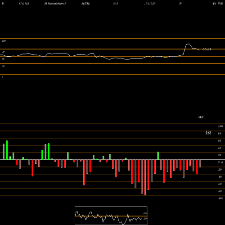
Task: Click RSI axis label 70
Action: pyautogui.click(x=3, y=52)
